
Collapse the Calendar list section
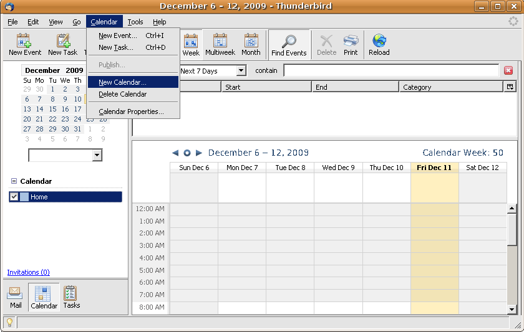pos(14,181)
